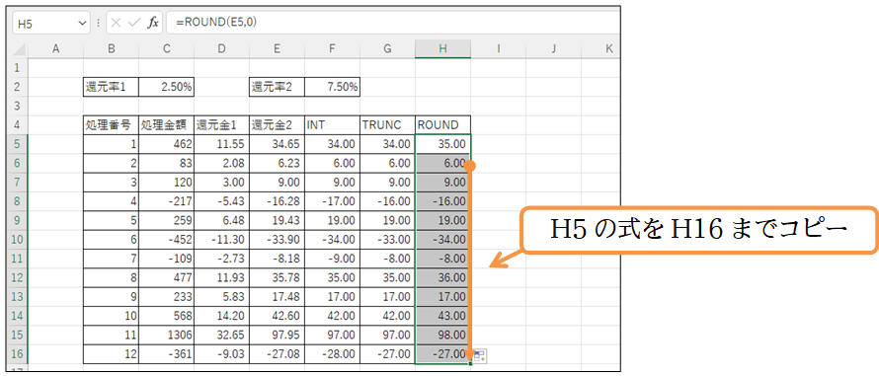The image size is (879, 376).
Task: Click the 処理番号 header cell
Action: tap(111, 125)
